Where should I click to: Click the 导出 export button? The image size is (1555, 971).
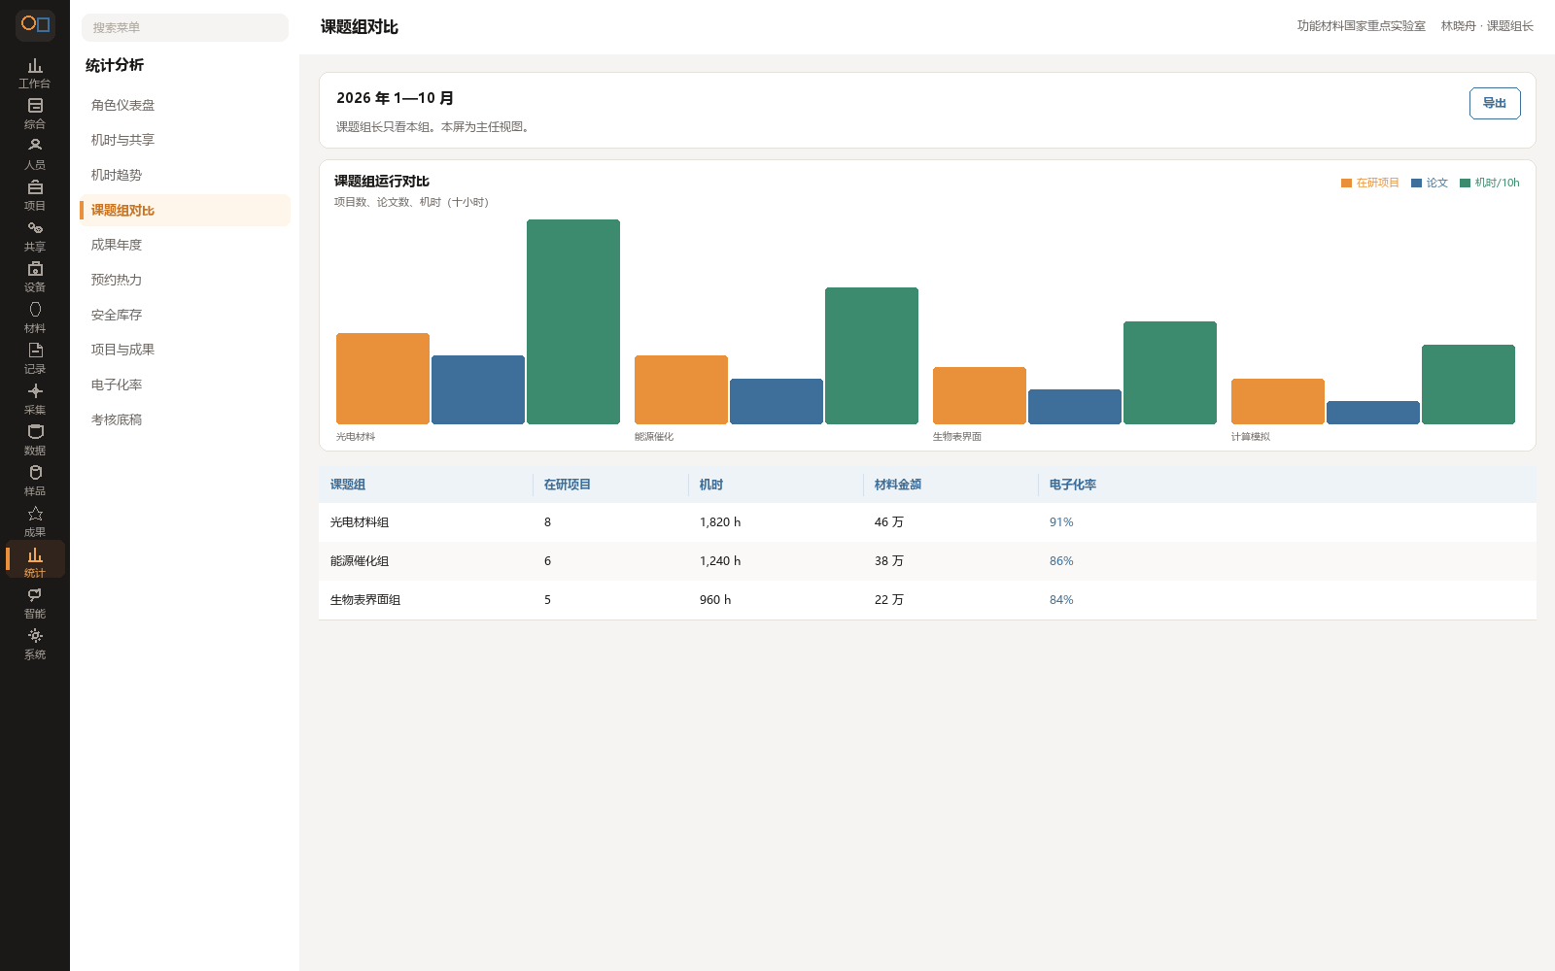click(1495, 104)
